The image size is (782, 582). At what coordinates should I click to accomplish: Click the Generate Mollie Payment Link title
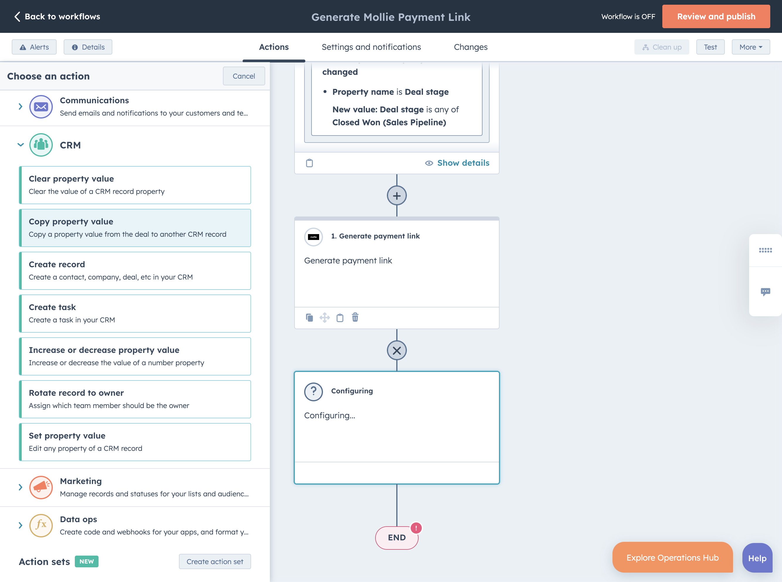[x=391, y=17]
